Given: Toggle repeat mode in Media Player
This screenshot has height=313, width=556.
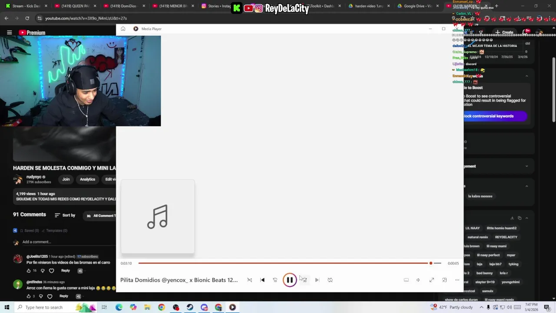Looking at the screenshot, I should tap(330, 280).
